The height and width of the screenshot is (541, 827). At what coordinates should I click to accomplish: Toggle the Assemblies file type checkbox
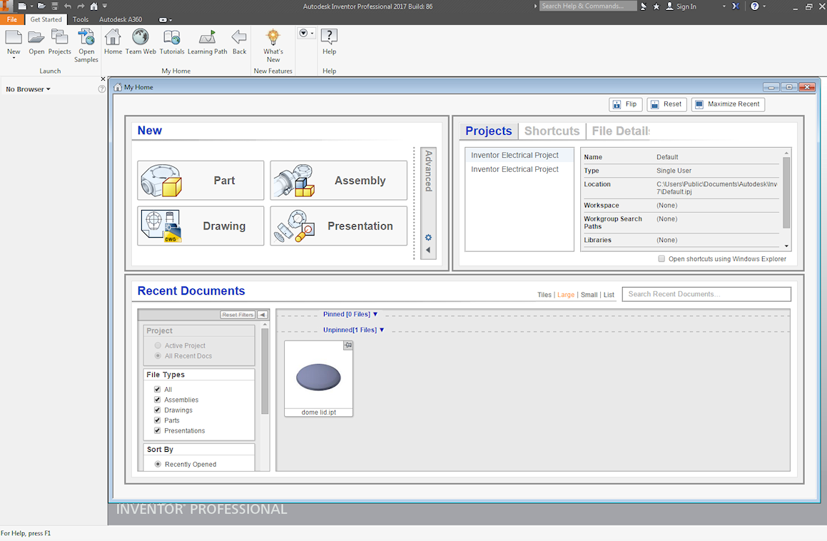[x=157, y=400]
